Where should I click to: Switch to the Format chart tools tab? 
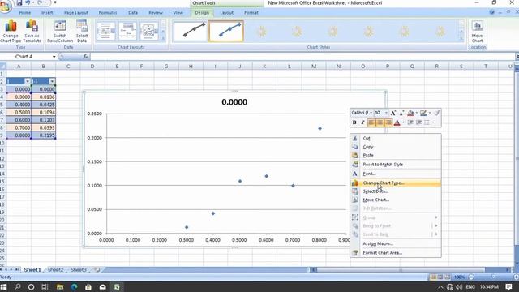[251, 13]
